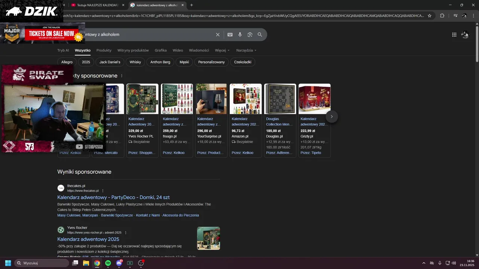This screenshot has height=269, width=479.
Task: Open Spotify from the taskbar
Action: click(x=108, y=263)
